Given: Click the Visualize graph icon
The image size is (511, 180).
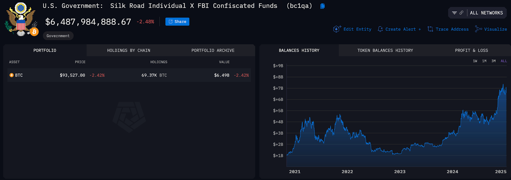Looking at the screenshot, I should pyautogui.click(x=478, y=29).
